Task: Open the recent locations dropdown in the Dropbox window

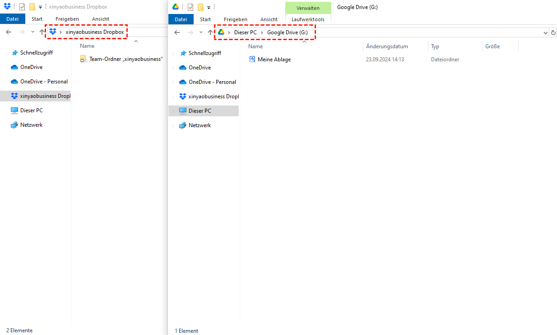Action: pyautogui.click(x=32, y=32)
